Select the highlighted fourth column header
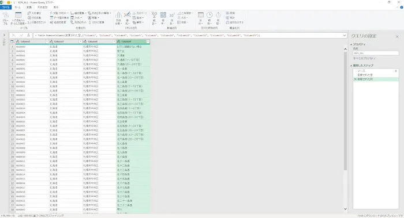Image resolution: width=404 pixels, height=218 pixels. click(x=133, y=41)
